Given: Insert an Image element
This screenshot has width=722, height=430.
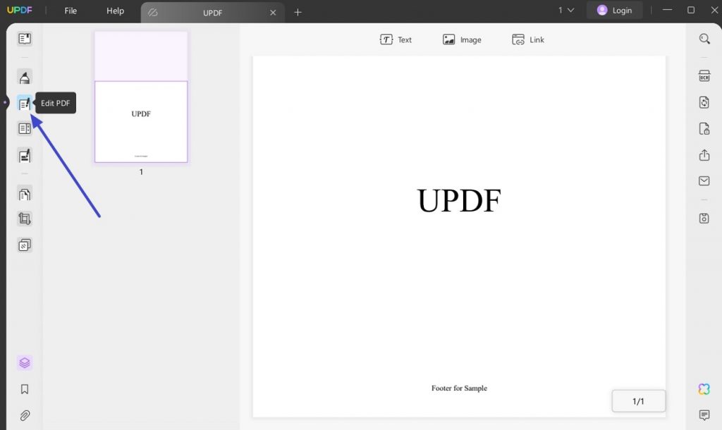Looking at the screenshot, I should tap(462, 39).
